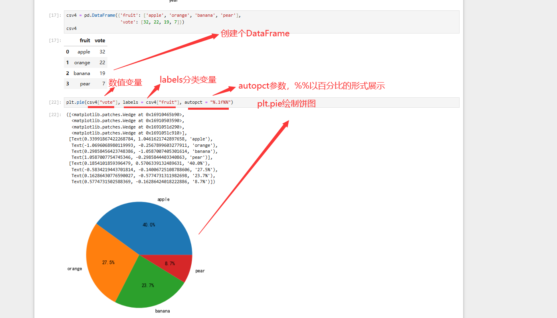Click the [17]: prompt beside the pd.DataFrame code
This screenshot has height=318, width=557.
55,16
